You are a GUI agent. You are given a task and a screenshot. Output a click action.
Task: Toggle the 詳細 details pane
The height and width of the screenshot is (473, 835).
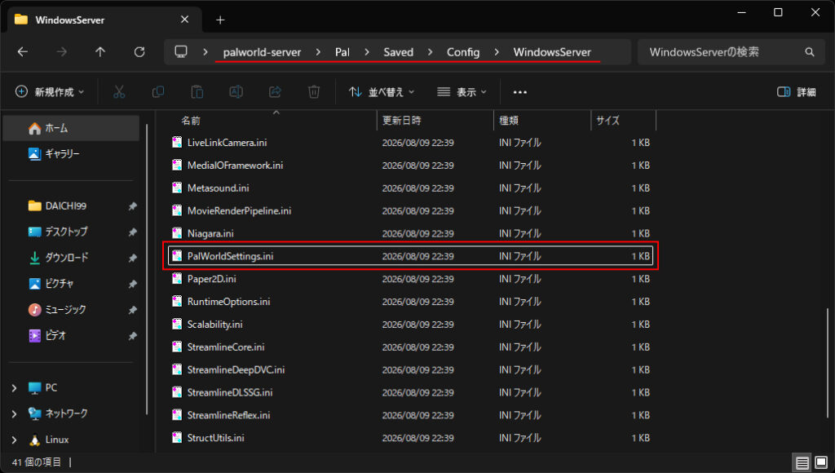pos(797,92)
